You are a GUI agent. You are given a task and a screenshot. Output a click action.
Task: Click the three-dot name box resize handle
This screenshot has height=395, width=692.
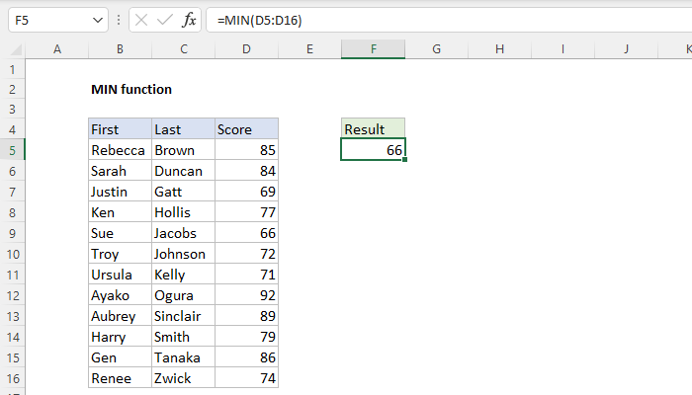click(118, 20)
